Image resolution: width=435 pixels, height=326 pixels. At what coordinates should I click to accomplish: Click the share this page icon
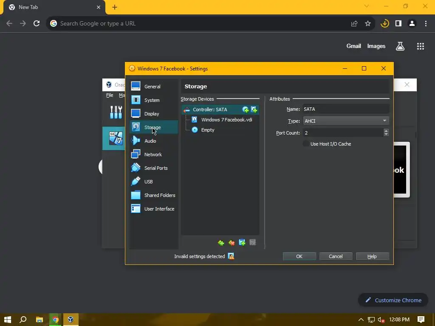click(354, 24)
